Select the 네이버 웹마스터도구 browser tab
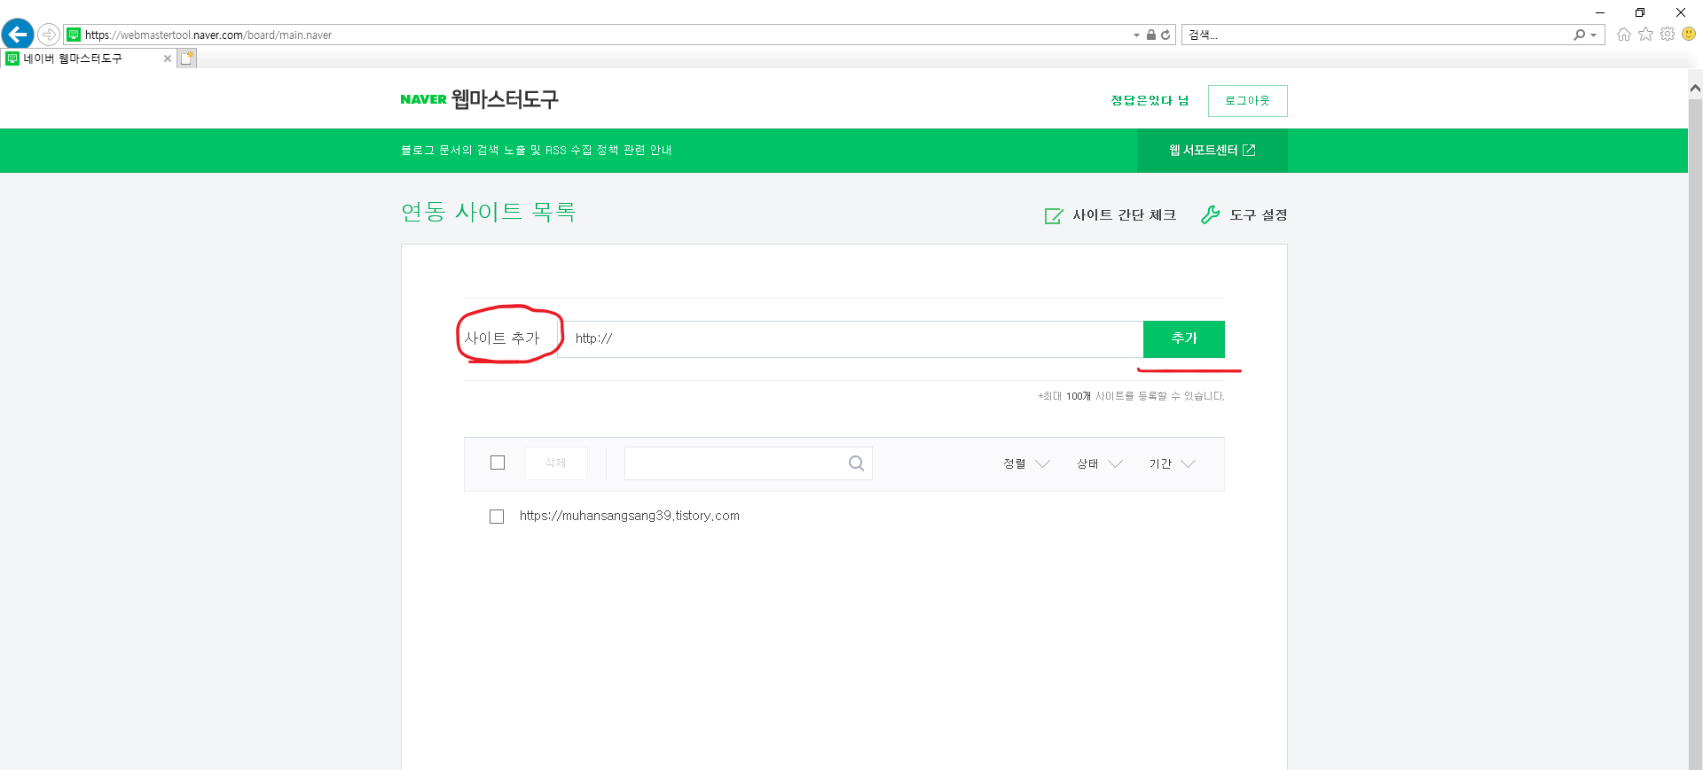 pyautogui.click(x=87, y=58)
